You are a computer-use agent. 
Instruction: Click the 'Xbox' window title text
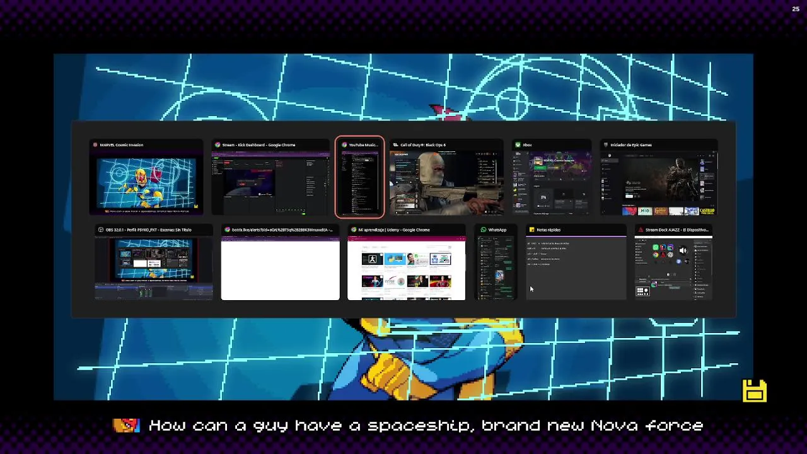(x=527, y=145)
